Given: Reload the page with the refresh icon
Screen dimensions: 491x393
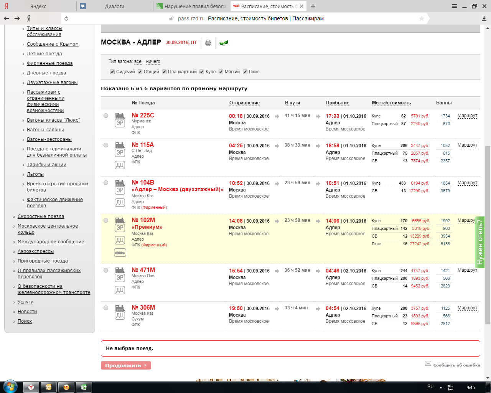Looking at the screenshot, I should 66,18.
